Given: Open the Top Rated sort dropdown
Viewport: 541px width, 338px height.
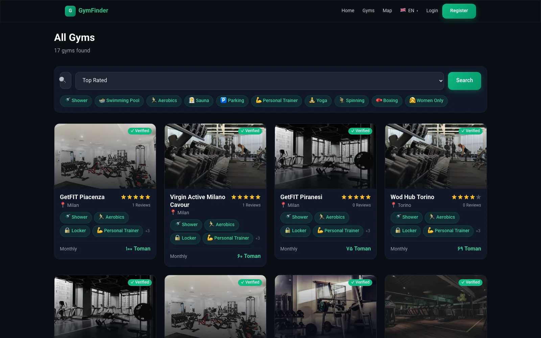Looking at the screenshot, I should click(260, 80).
